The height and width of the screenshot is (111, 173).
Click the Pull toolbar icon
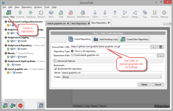coord(105,13)
